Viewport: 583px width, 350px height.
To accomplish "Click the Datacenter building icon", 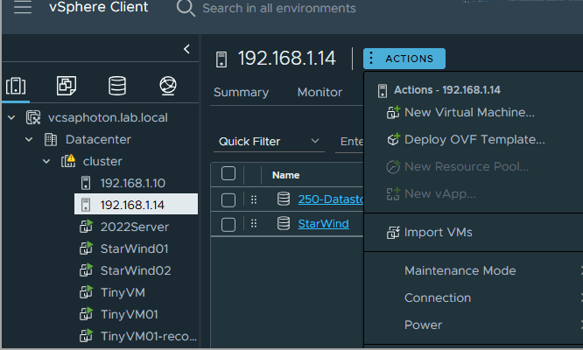I will pos(51,140).
